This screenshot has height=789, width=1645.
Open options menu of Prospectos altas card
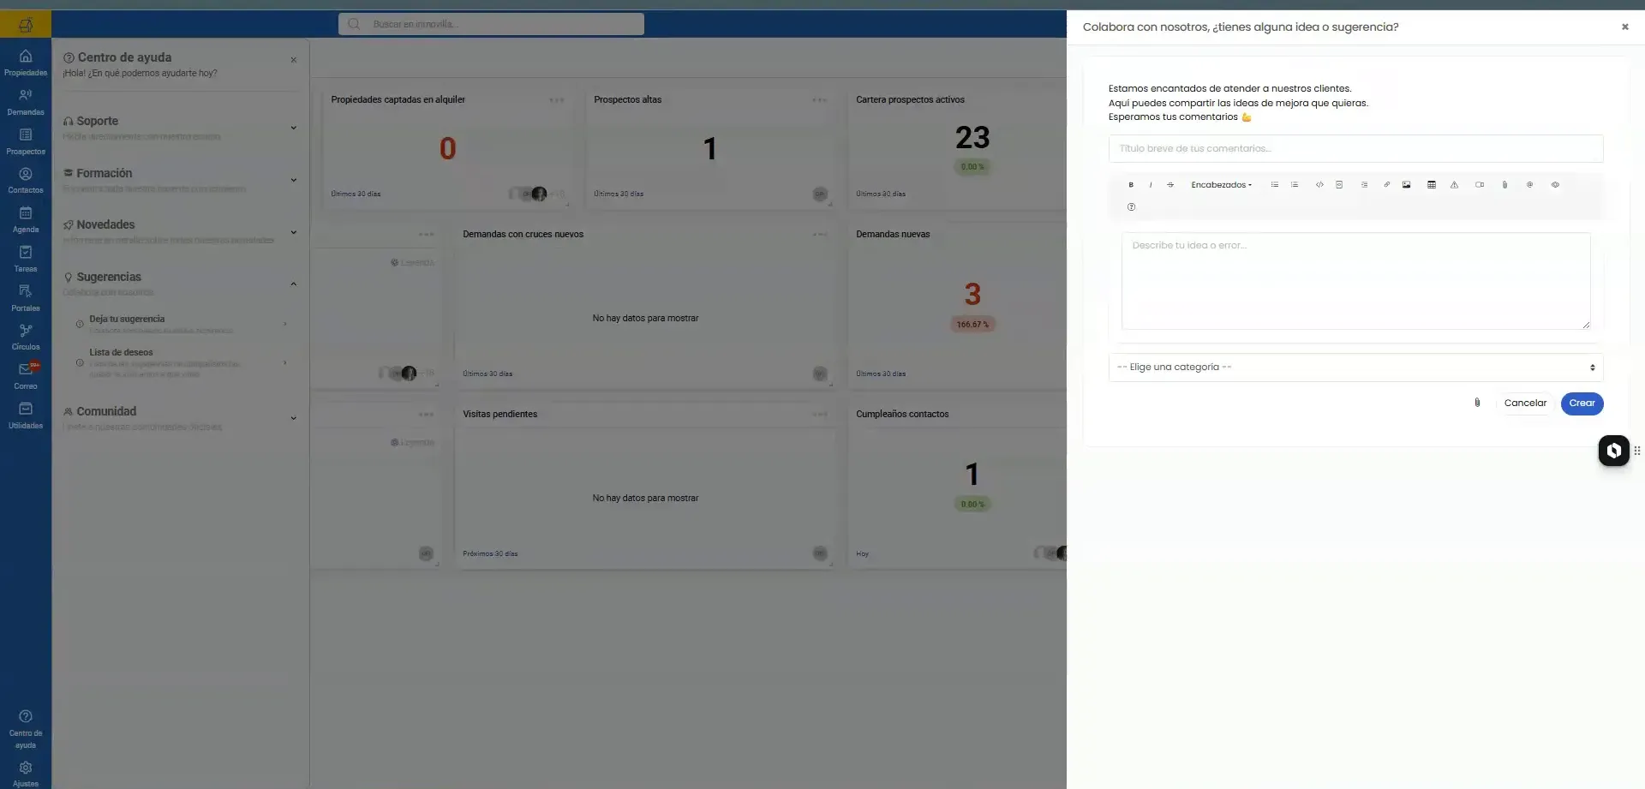click(x=819, y=100)
